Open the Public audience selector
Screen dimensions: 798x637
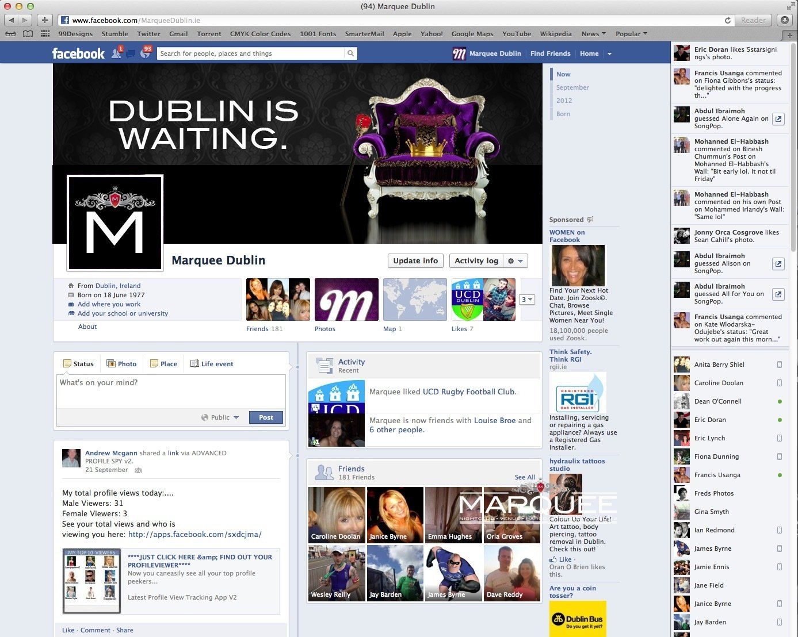(x=220, y=417)
